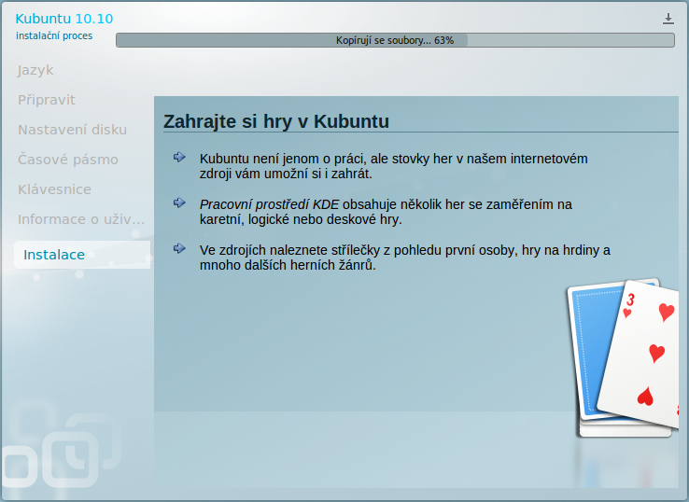The image size is (689, 502).
Task: Select the Jazyk step in sidebar
Action: [x=35, y=70]
